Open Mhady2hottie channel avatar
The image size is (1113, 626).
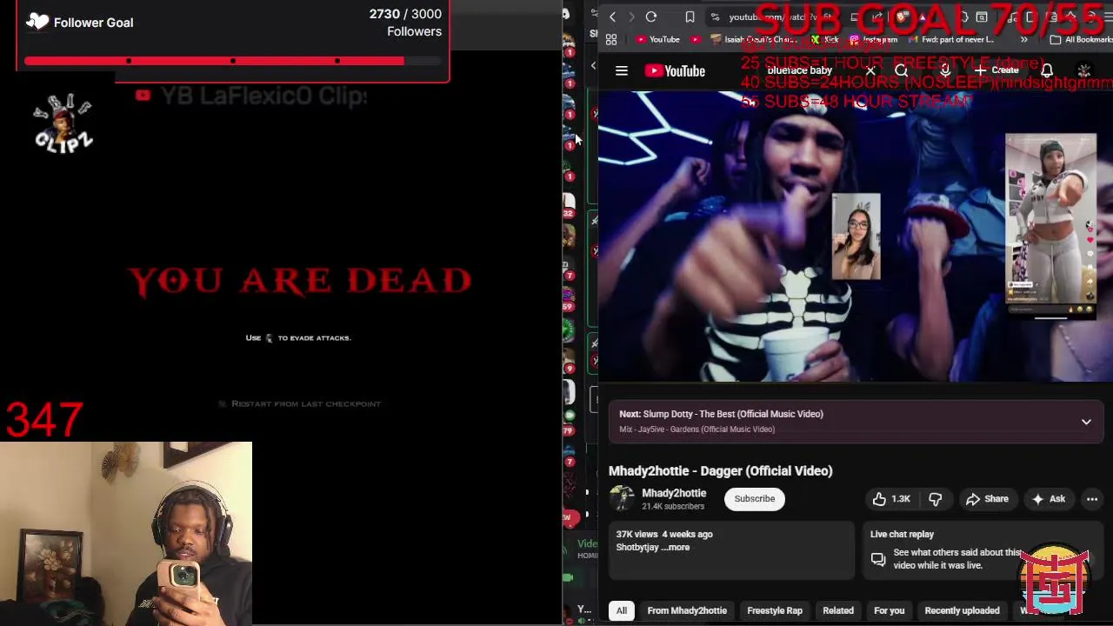point(621,499)
